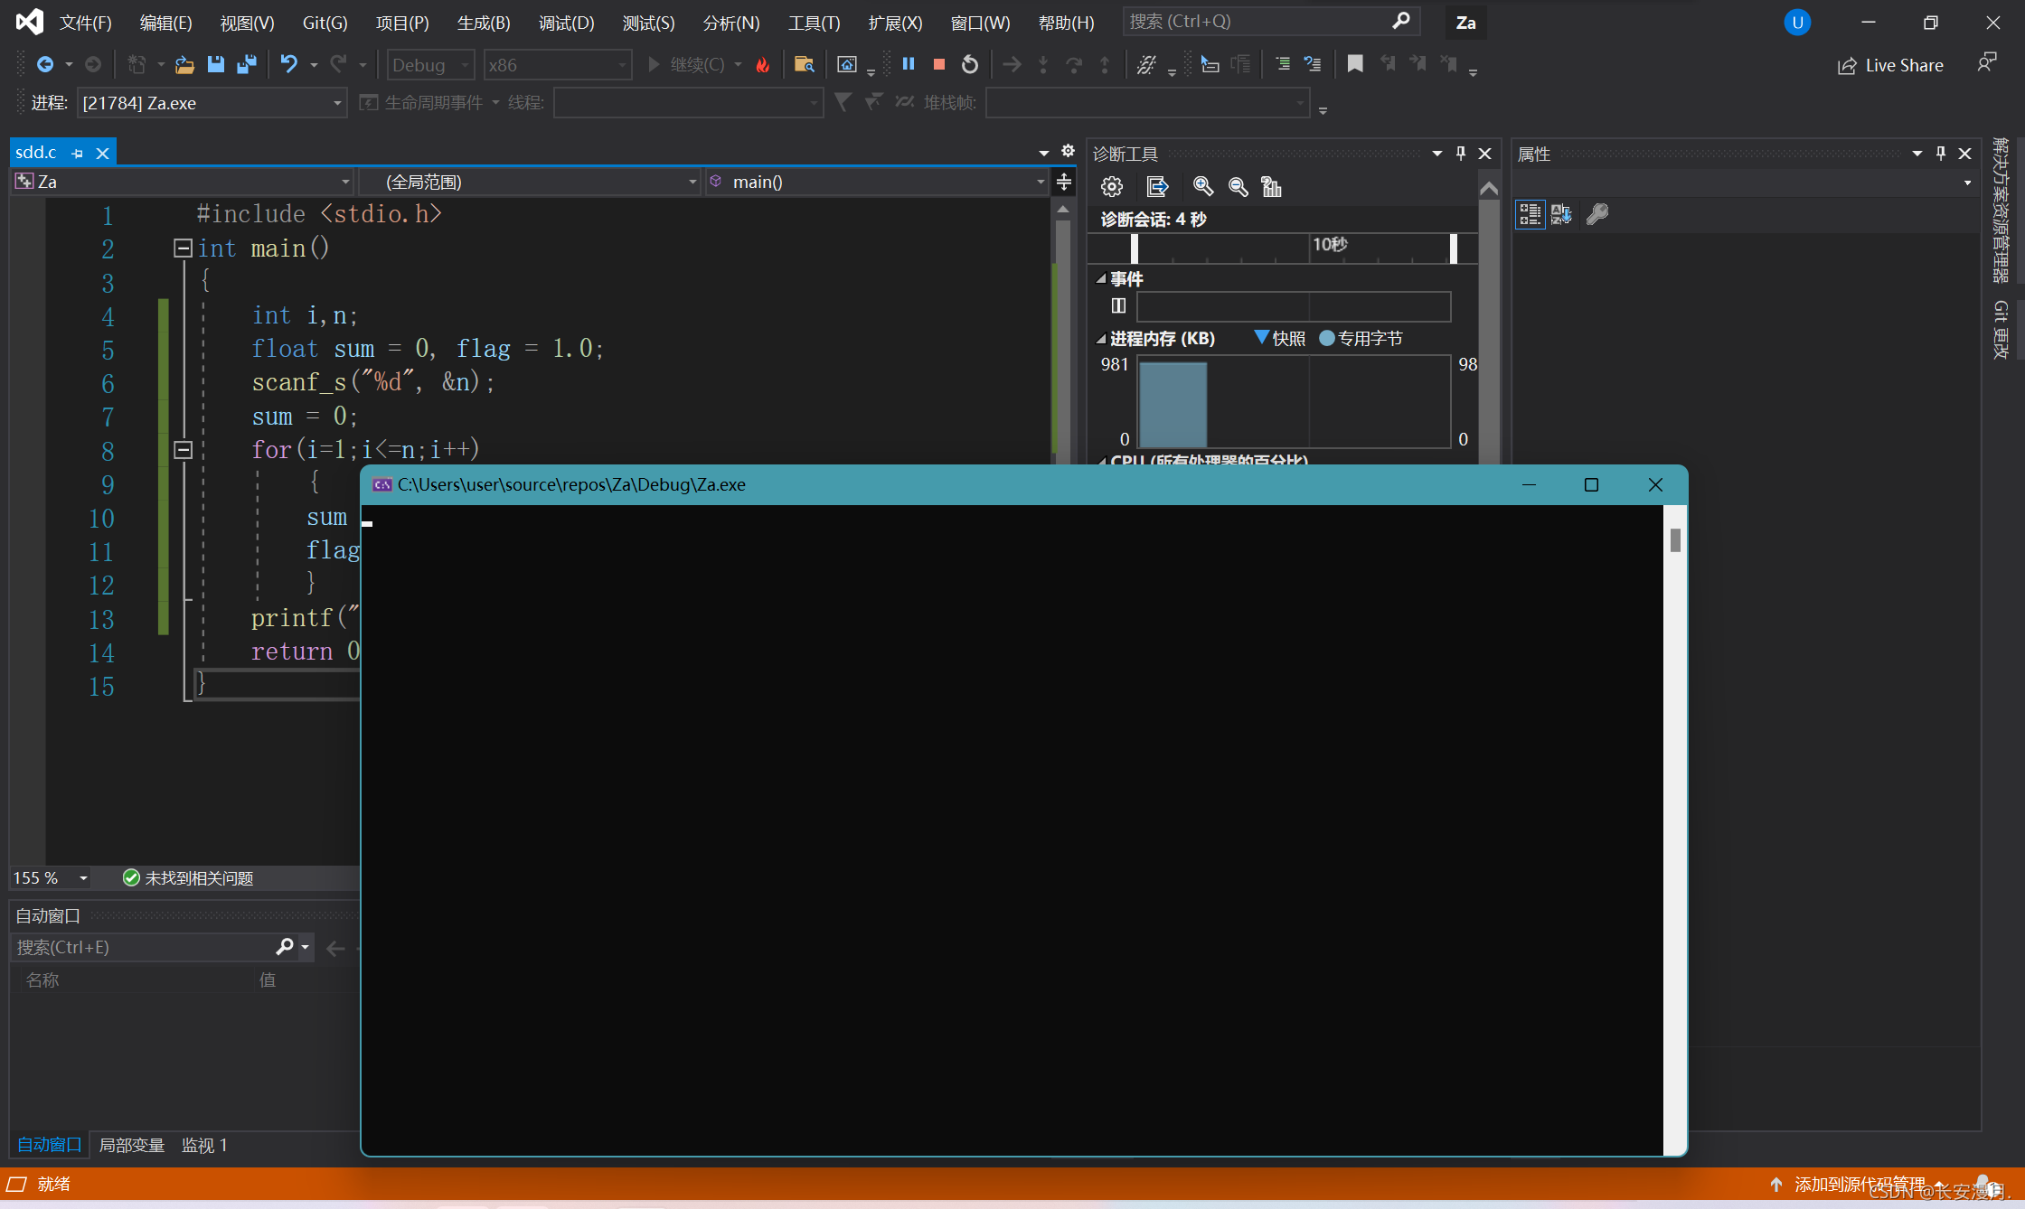Open the Debug configuration dropdown
This screenshot has width=2025, height=1209.
(x=431, y=65)
